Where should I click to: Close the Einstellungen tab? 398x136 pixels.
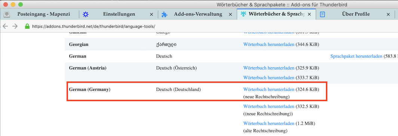pyautogui.click(x=151, y=15)
